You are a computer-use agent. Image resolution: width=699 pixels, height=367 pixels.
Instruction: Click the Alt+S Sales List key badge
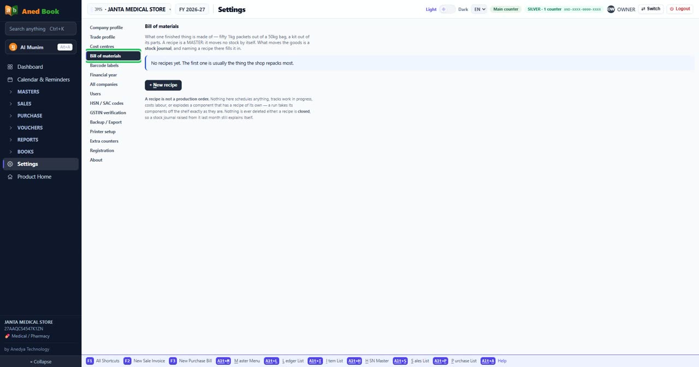click(x=400, y=361)
